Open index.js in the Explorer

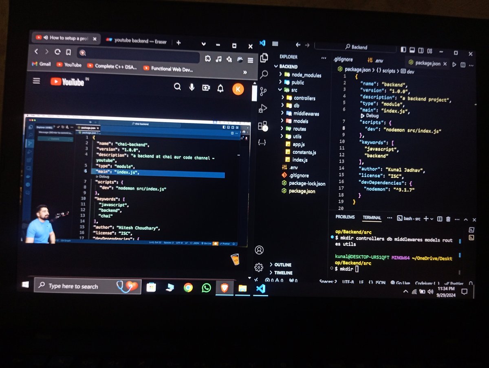coord(296,160)
